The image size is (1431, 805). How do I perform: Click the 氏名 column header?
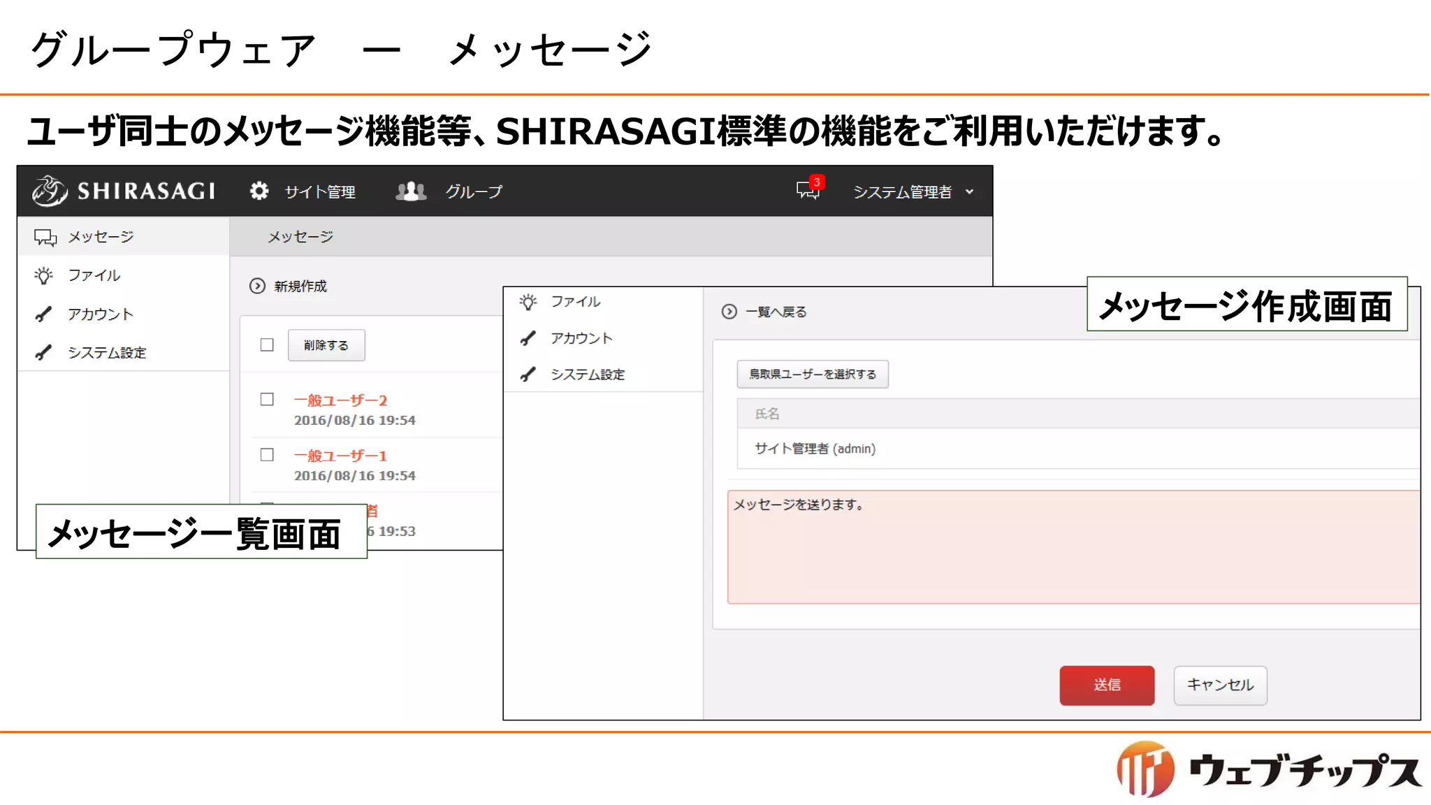767,414
